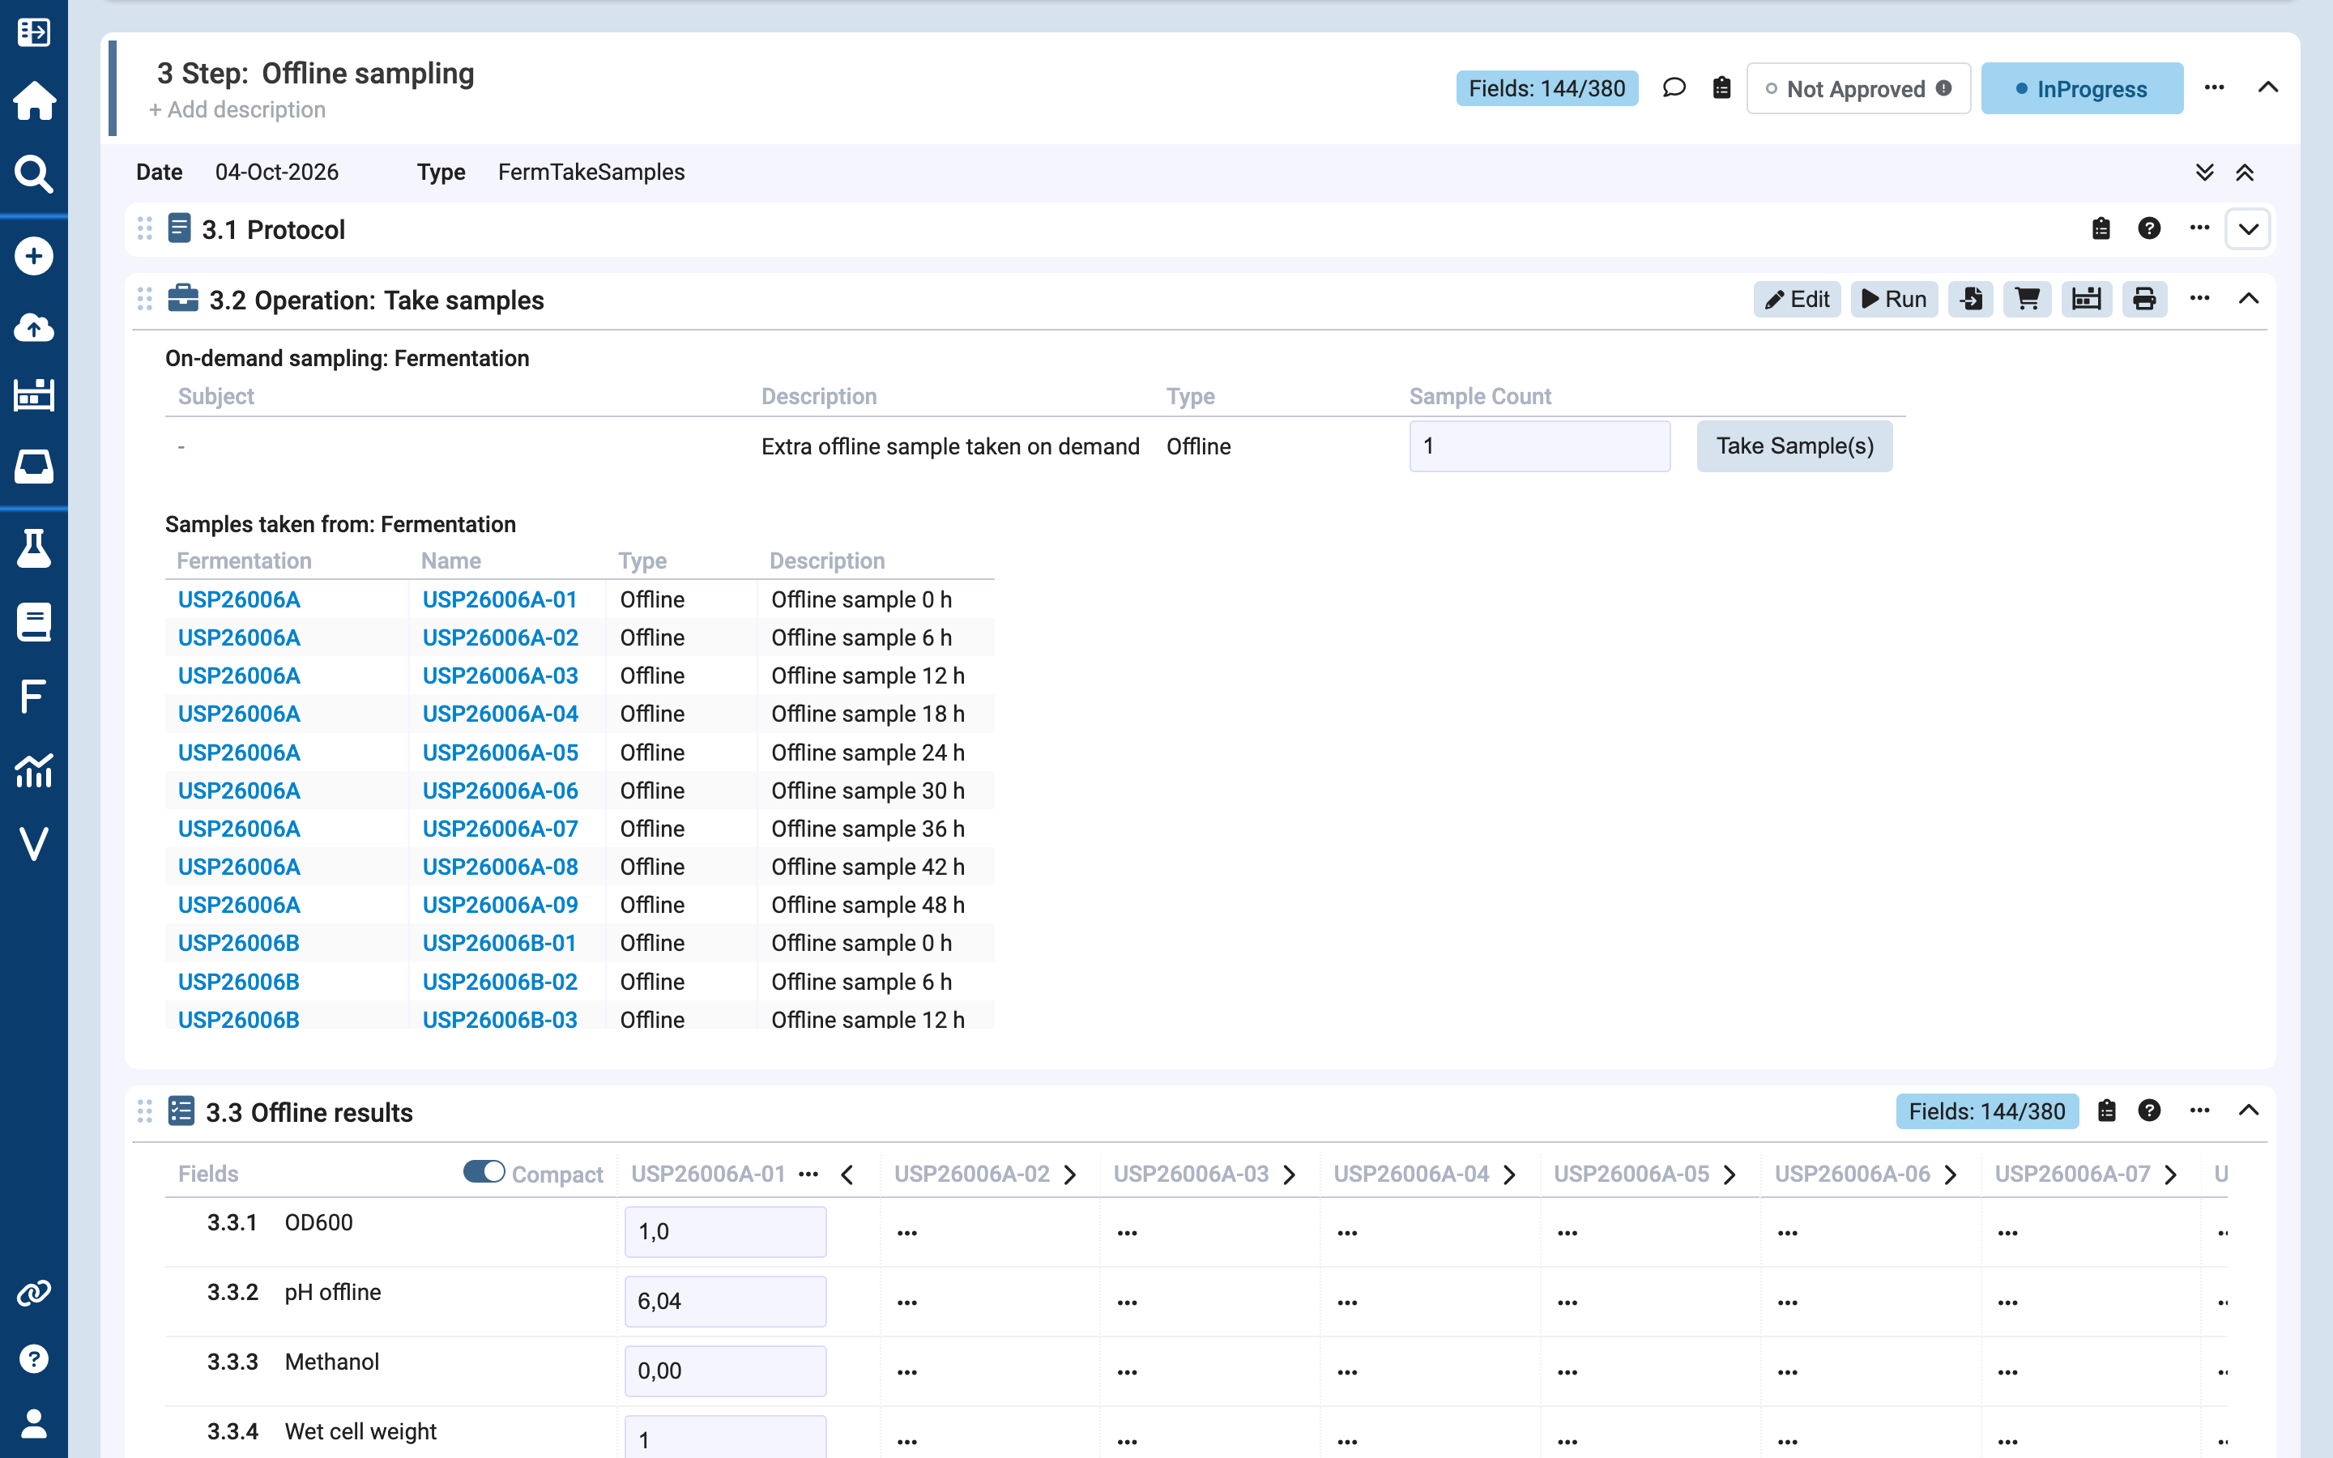2333x1458 pixels.
Task: Collapse the 3.2 Operation section
Action: coord(2248,299)
